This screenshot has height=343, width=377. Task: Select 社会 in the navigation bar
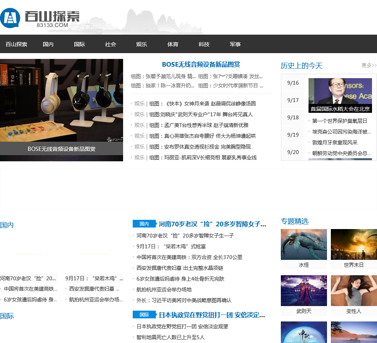click(x=111, y=44)
